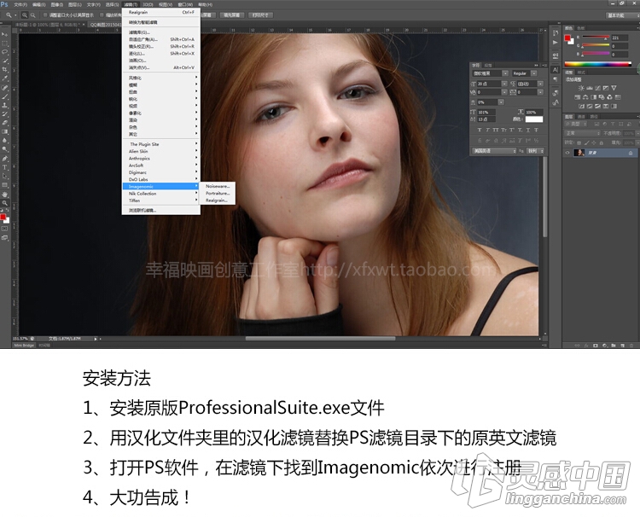The image size is (640, 517).
Task: Hide the 背景 layer with eye icon
Action: [x=567, y=153]
